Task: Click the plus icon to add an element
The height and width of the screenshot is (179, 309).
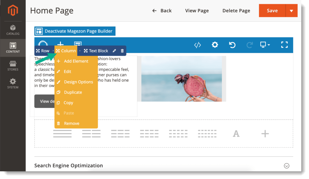Action: click(265, 134)
